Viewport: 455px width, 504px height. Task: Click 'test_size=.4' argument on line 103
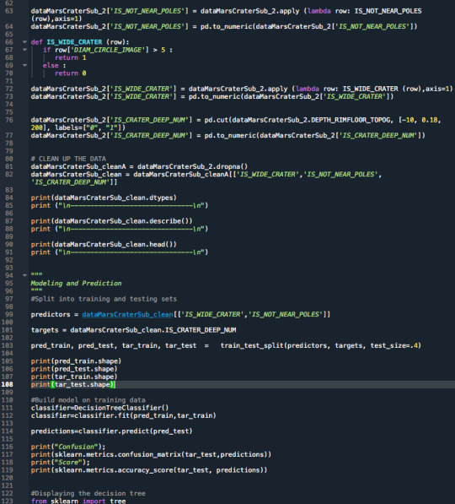394,345
